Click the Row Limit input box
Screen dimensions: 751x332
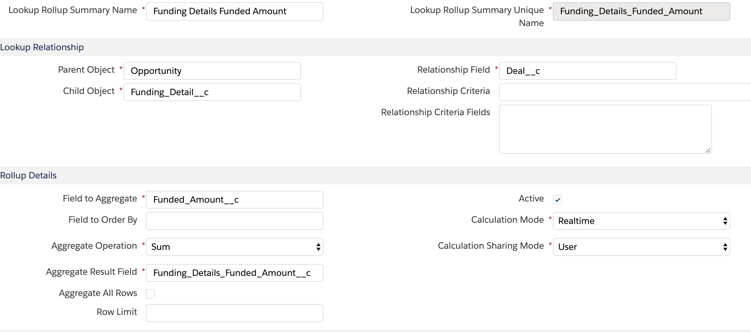coord(234,313)
